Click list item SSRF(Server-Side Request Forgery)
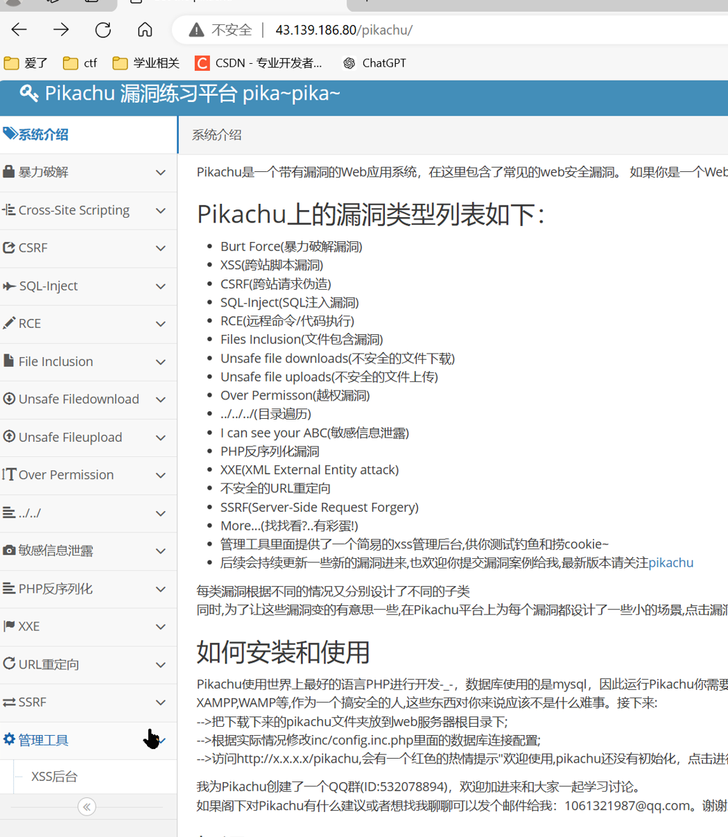Image resolution: width=728 pixels, height=837 pixels. (320, 507)
